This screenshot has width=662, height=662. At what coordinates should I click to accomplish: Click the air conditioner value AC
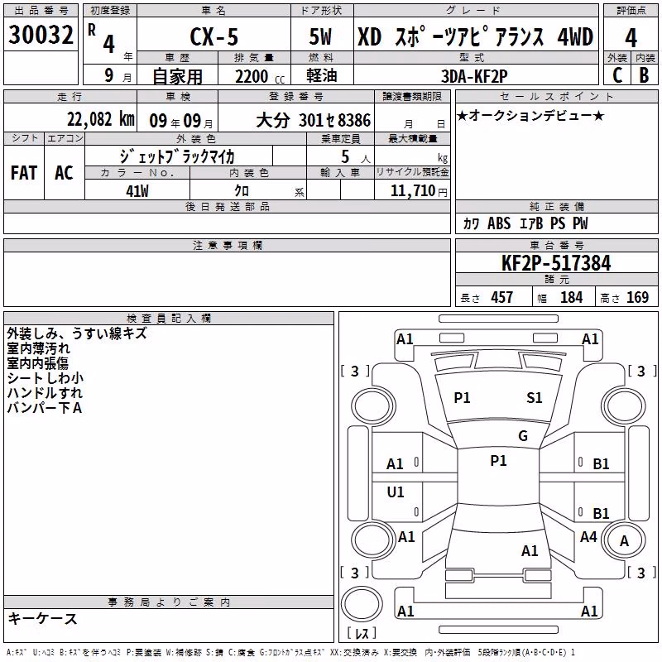click(64, 172)
